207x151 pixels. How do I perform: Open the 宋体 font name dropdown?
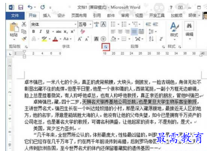pyautogui.click(x=75, y=25)
